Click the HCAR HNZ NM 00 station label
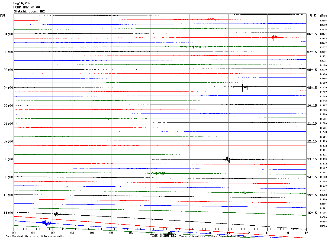The width and height of the screenshot is (328, 240). (x=27, y=7)
